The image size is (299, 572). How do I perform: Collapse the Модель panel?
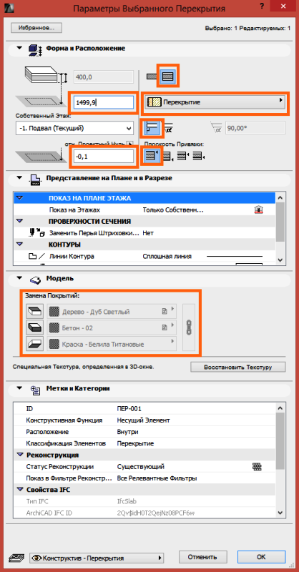(20, 278)
